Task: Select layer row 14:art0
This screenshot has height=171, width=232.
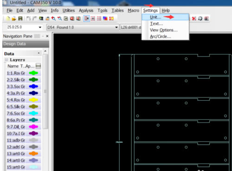Action: point(24,160)
